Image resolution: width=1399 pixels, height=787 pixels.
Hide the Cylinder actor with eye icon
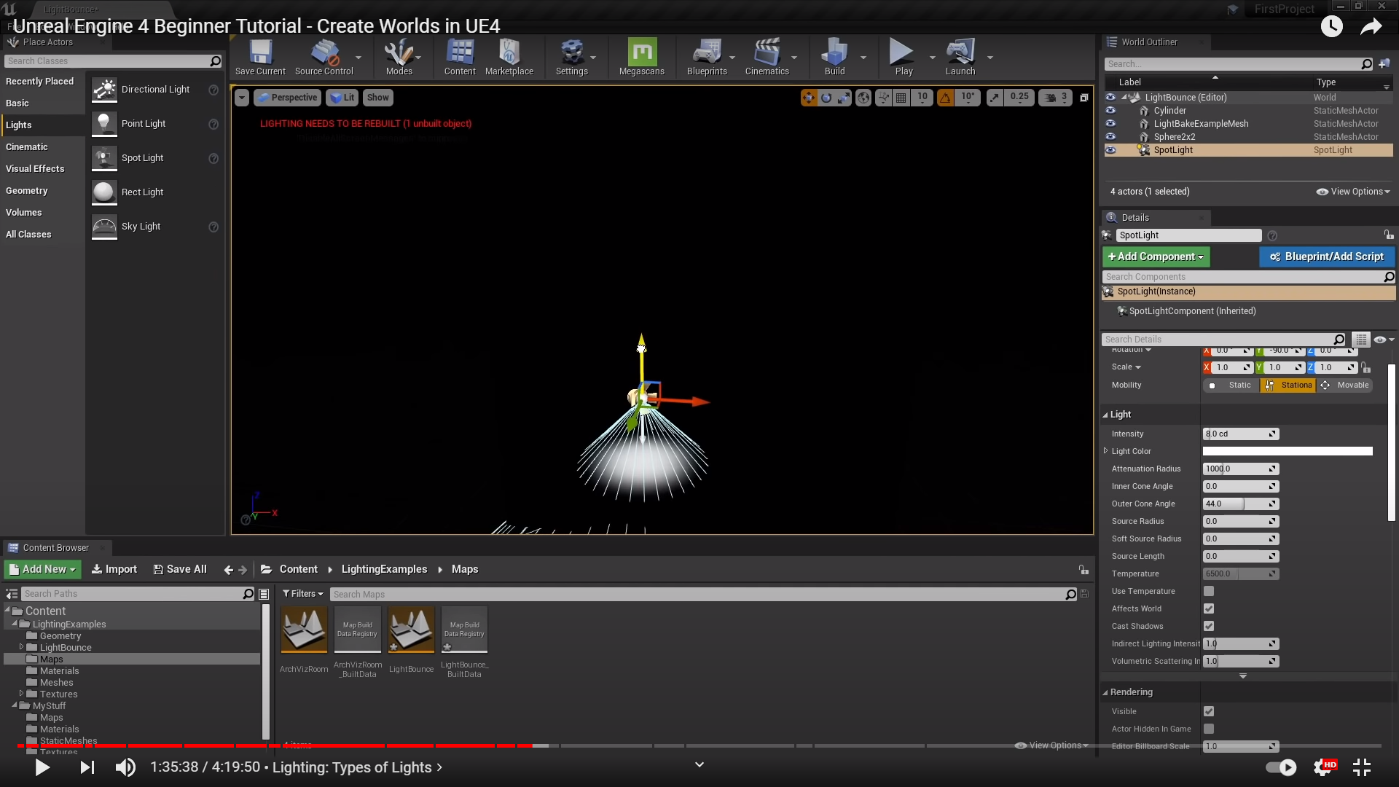click(x=1110, y=111)
